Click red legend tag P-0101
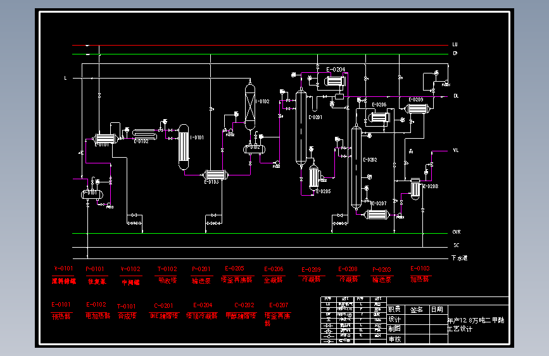Image resolution: width=549 pixels, height=356 pixels. [x=95, y=269]
